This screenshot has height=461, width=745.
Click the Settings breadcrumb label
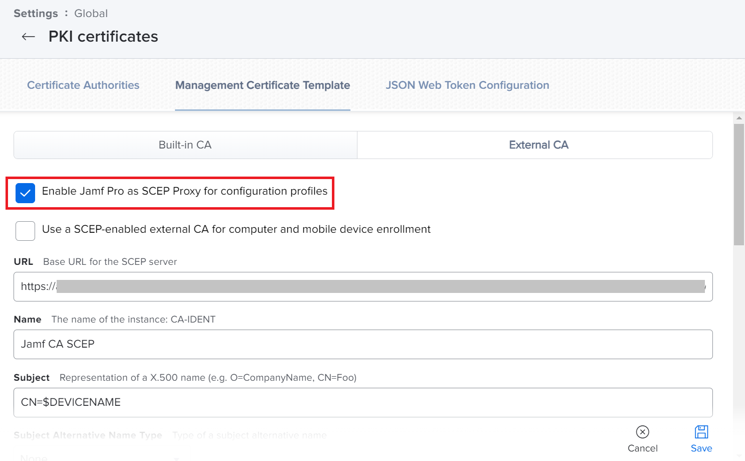tap(36, 14)
